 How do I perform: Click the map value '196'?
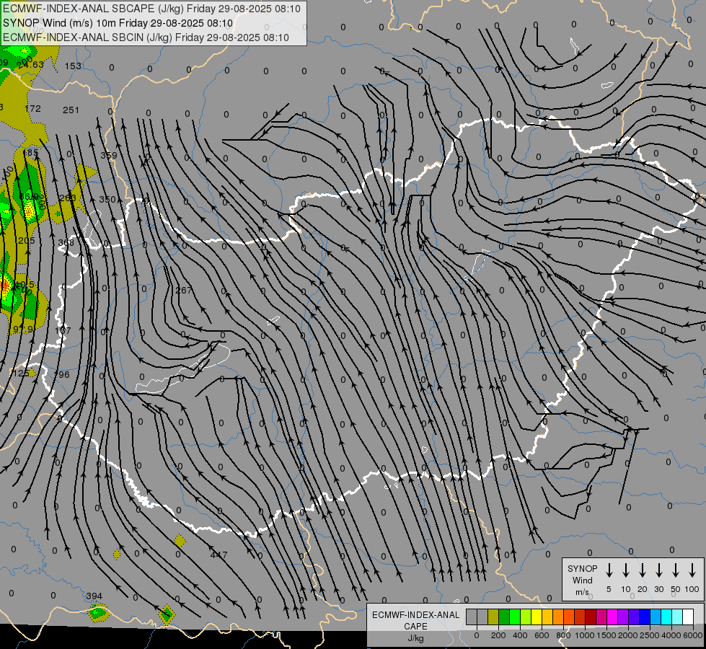point(62,375)
